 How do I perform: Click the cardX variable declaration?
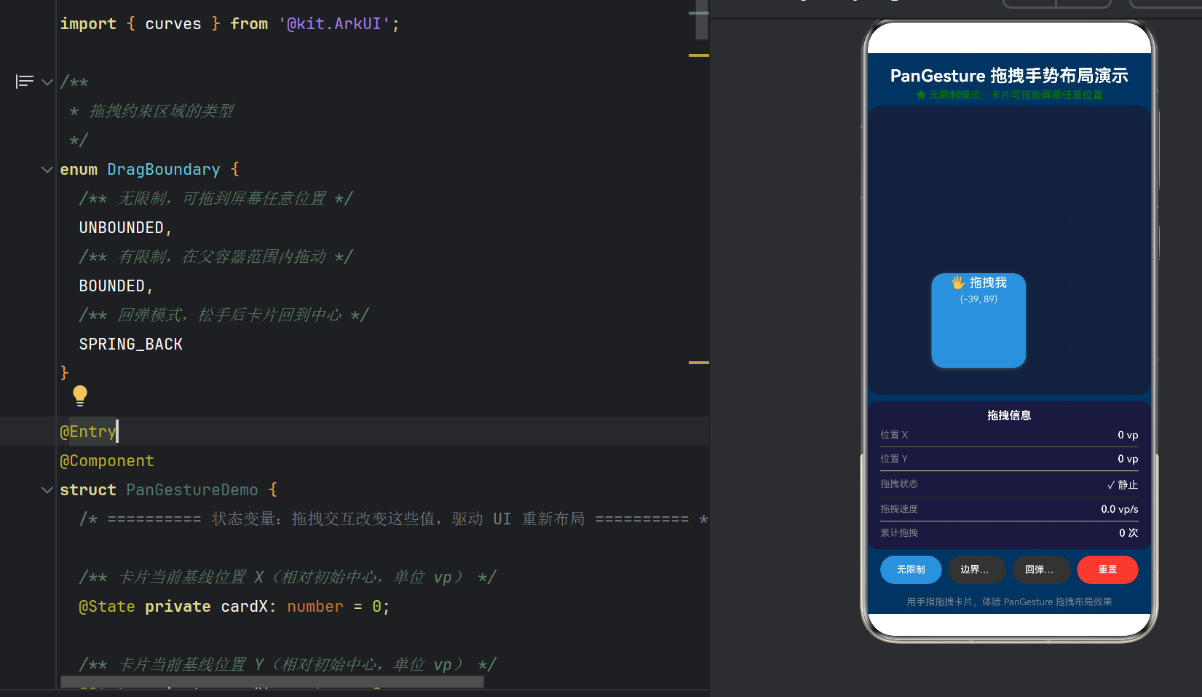point(245,607)
